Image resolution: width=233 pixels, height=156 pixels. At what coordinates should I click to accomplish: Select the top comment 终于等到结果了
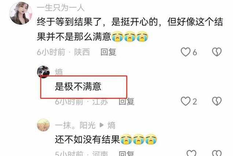point(130,29)
